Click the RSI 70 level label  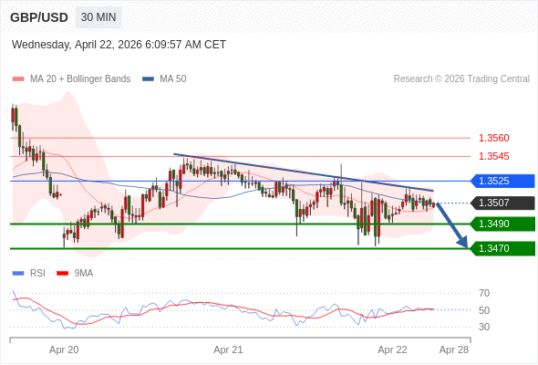click(484, 293)
